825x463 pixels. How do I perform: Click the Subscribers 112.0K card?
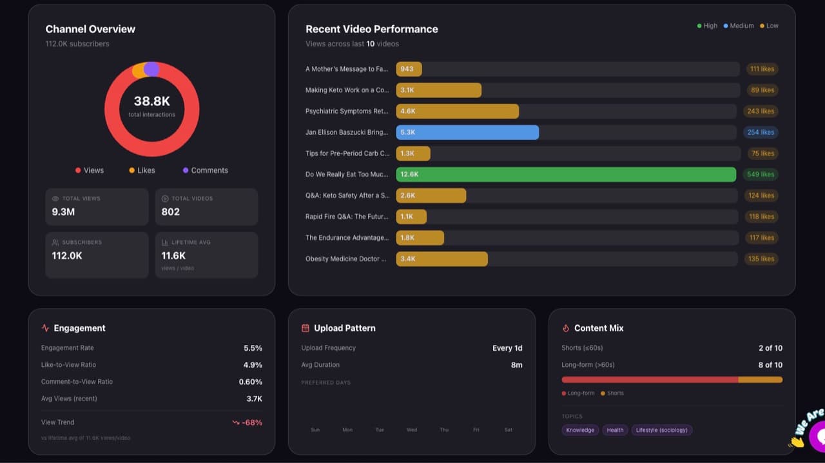point(97,255)
